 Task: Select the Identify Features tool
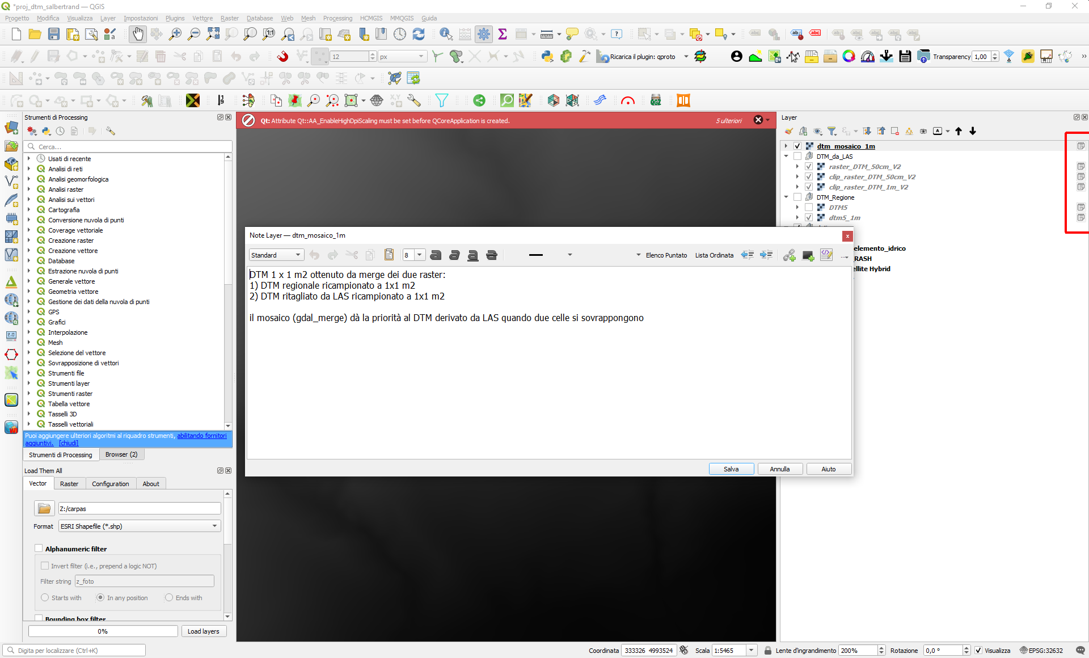coord(446,34)
